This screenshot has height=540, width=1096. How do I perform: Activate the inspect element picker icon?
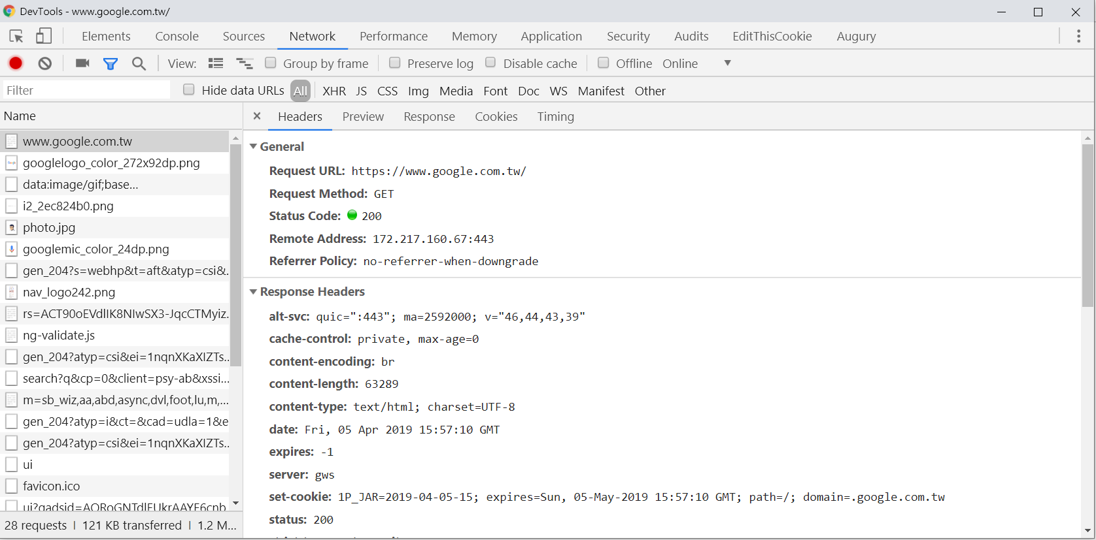pos(16,36)
